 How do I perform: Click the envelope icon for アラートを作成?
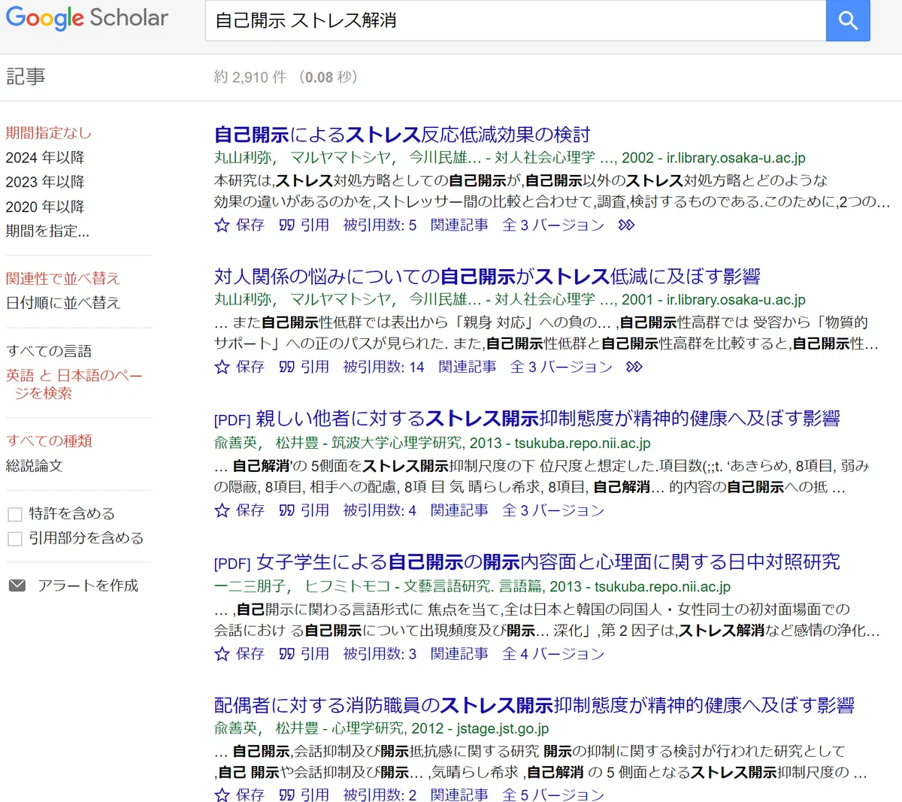pyautogui.click(x=17, y=586)
